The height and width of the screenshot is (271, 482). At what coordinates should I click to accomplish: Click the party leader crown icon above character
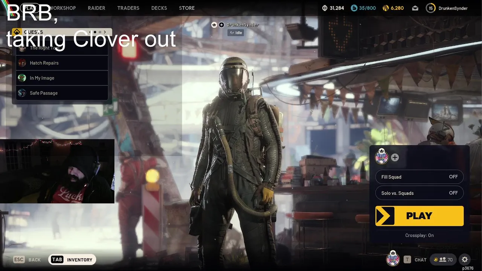(x=214, y=25)
